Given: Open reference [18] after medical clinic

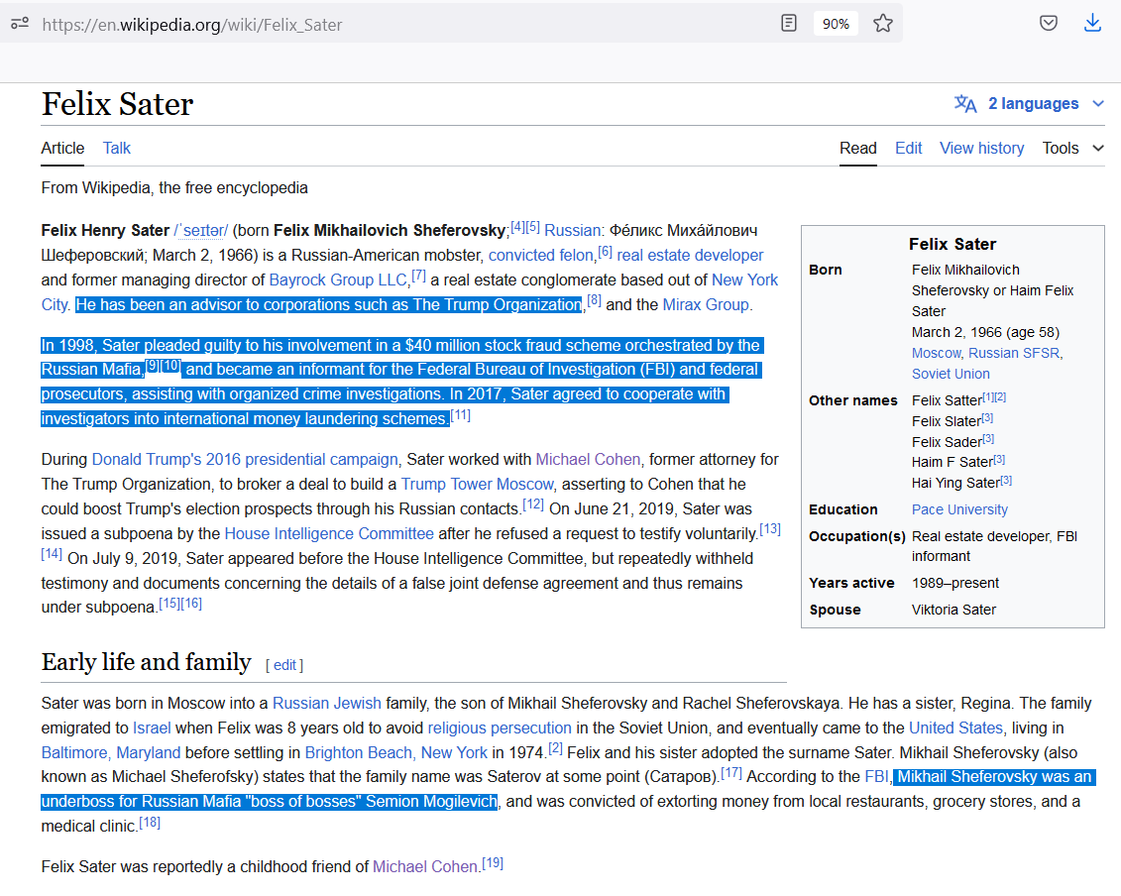Looking at the screenshot, I should [x=150, y=823].
